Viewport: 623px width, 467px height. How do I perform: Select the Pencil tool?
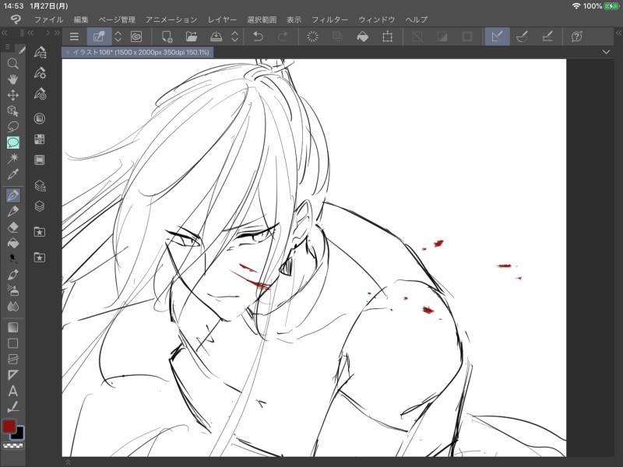[x=12, y=211]
